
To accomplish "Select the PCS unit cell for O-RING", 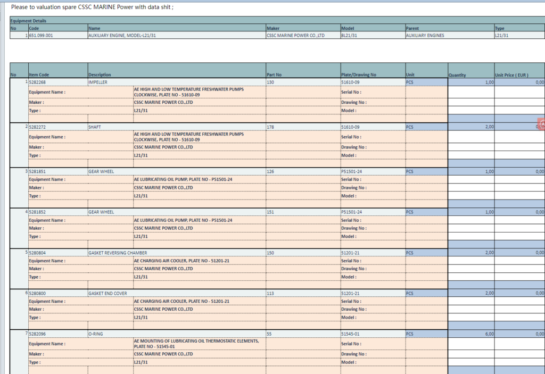I will (426, 334).
